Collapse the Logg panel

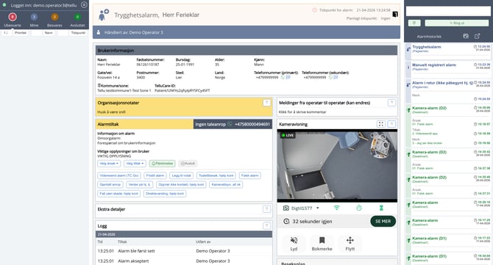point(266,226)
